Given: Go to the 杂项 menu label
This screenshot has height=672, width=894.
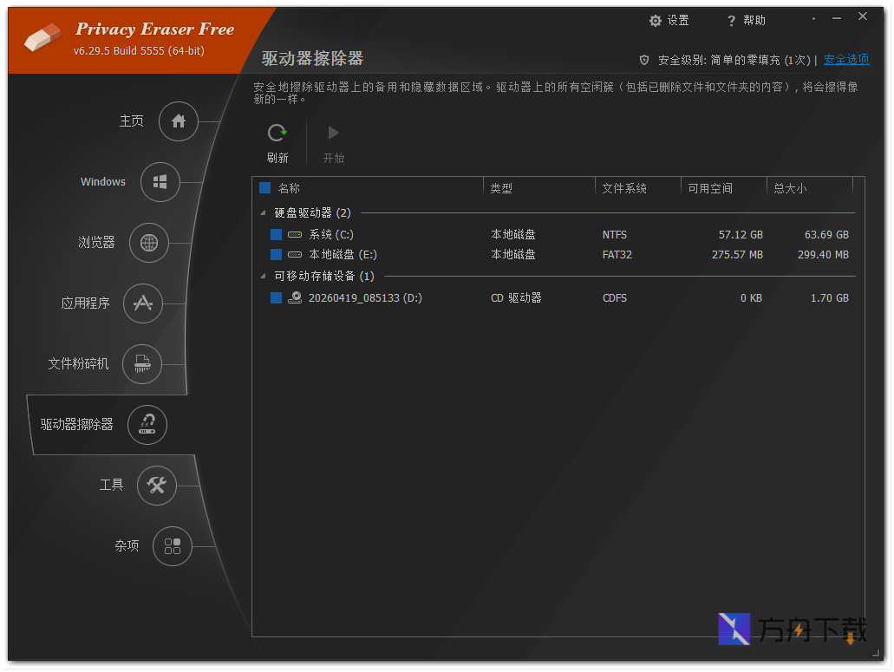Looking at the screenshot, I should click(x=127, y=545).
